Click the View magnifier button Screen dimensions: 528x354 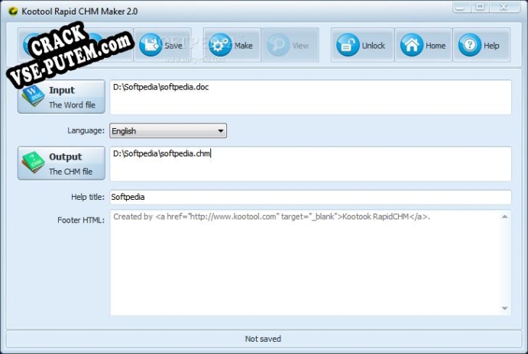pos(290,45)
